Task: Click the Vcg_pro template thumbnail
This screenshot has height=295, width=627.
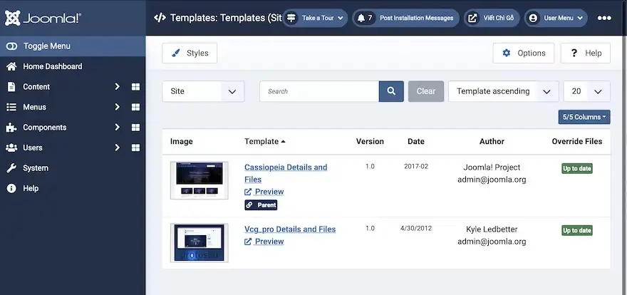Action: pyautogui.click(x=199, y=242)
